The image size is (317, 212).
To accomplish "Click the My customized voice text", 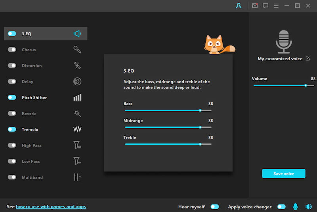I will [280, 59].
